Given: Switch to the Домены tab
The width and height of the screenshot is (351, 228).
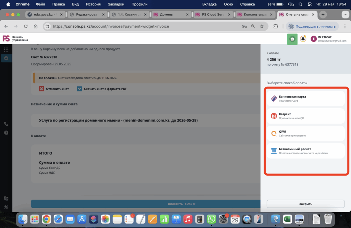Looking at the screenshot, I should [x=171, y=15].
